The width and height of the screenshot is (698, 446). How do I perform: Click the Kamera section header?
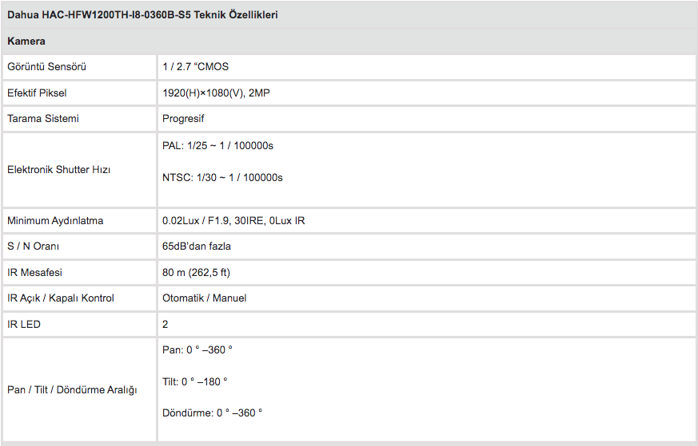click(x=26, y=41)
